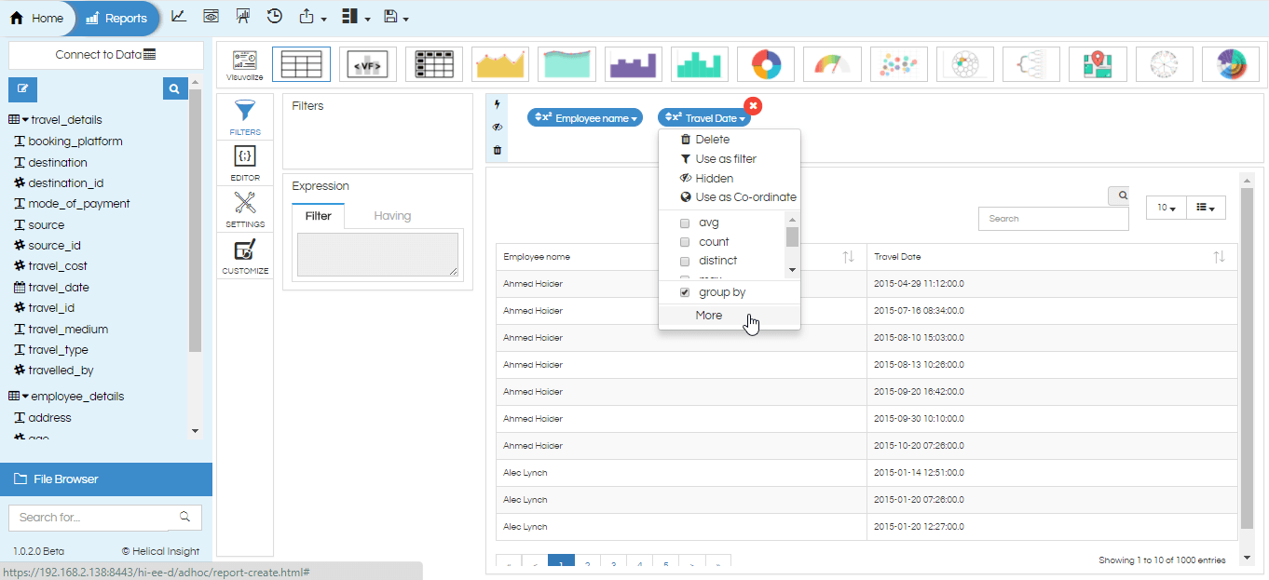Click the presentation board icon in top toolbar
This screenshot has width=1269, height=580.
click(243, 16)
